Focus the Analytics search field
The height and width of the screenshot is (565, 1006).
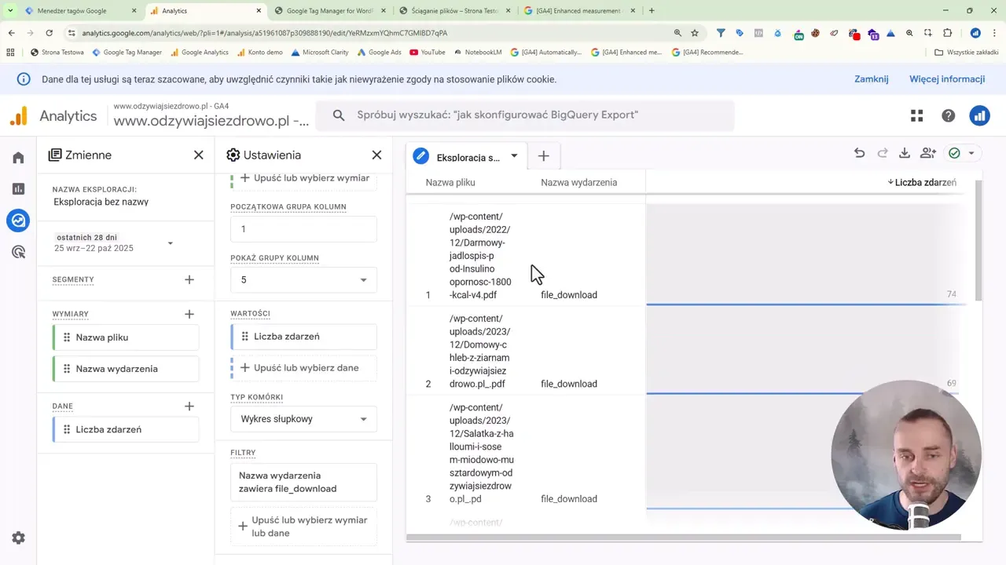pos(524,115)
